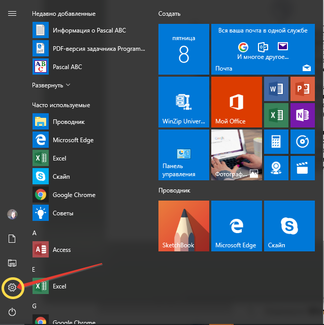Open the small Excel tile
Screen dimensions: 324x325
click(276, 115)
